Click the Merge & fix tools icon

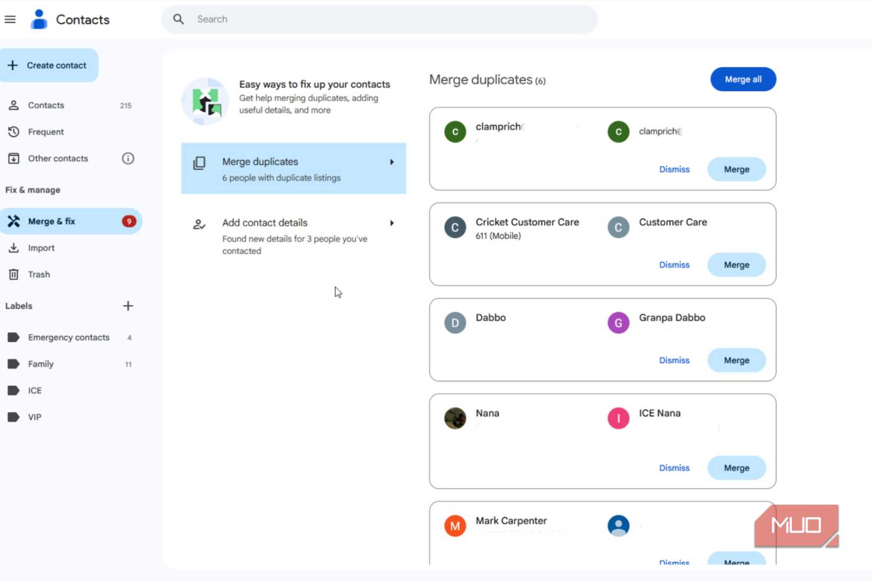click(x=14, y=221)
